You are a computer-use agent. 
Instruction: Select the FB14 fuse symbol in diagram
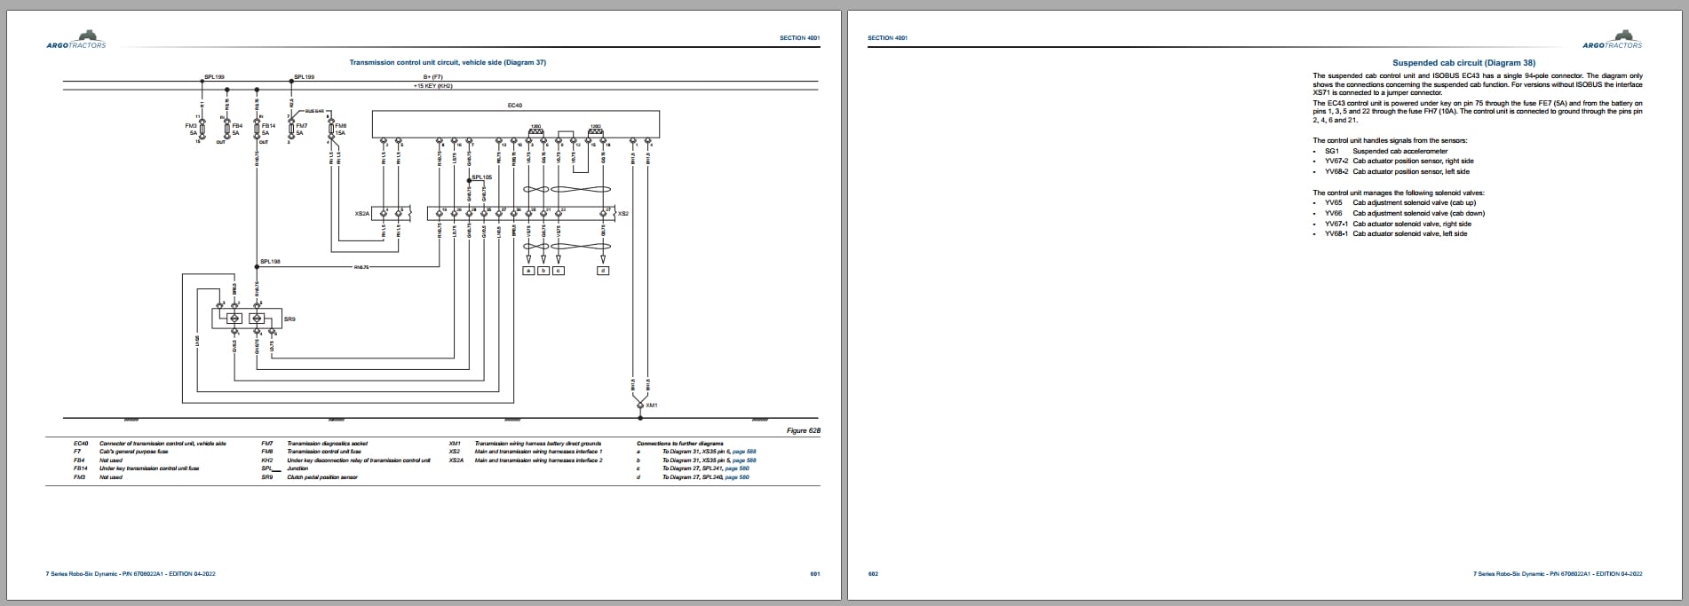(x=257, y=130)
